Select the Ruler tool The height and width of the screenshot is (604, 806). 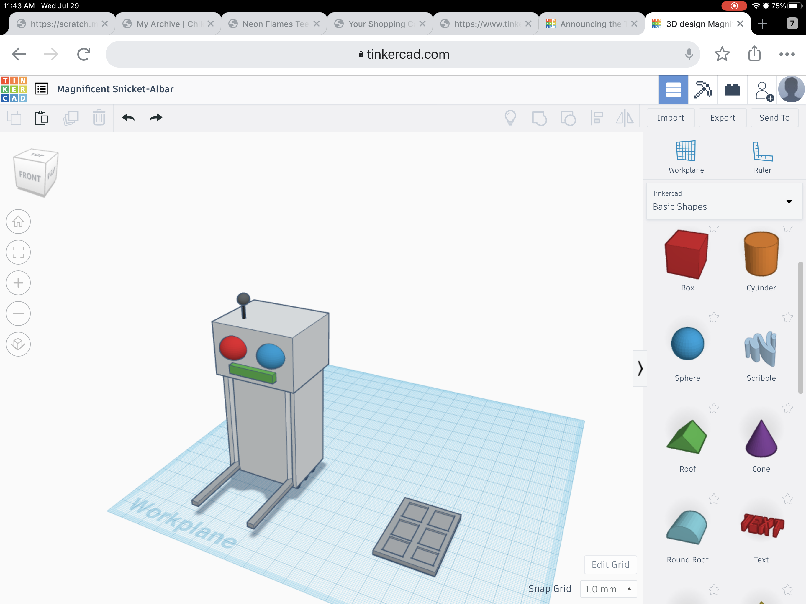click(x=762, y=157)
